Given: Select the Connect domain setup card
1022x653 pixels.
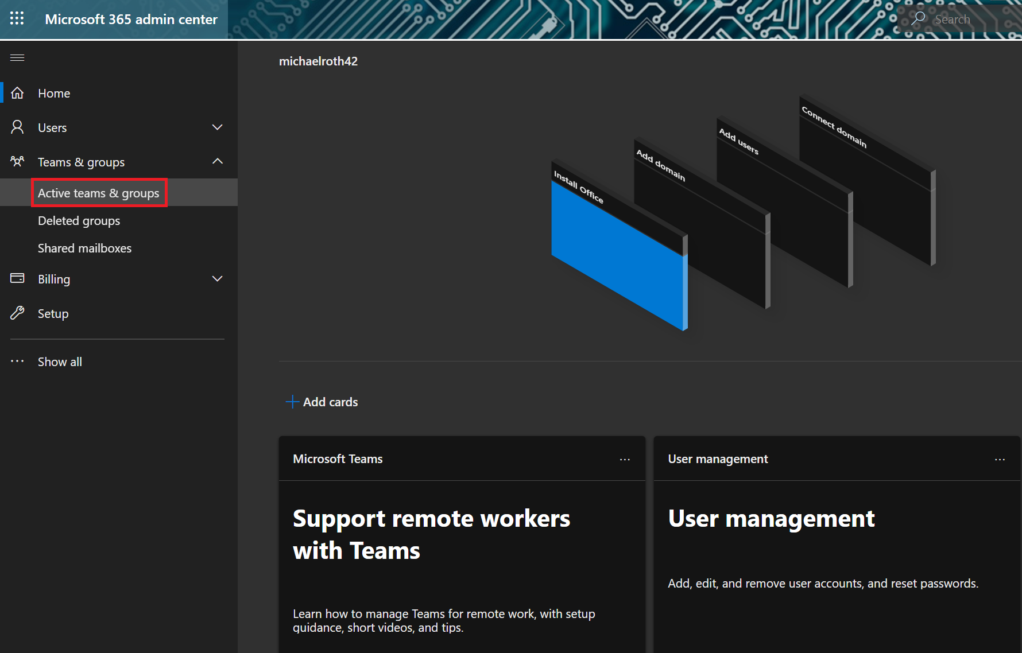Looking at the screenshot, I should [x=868, y=180].
